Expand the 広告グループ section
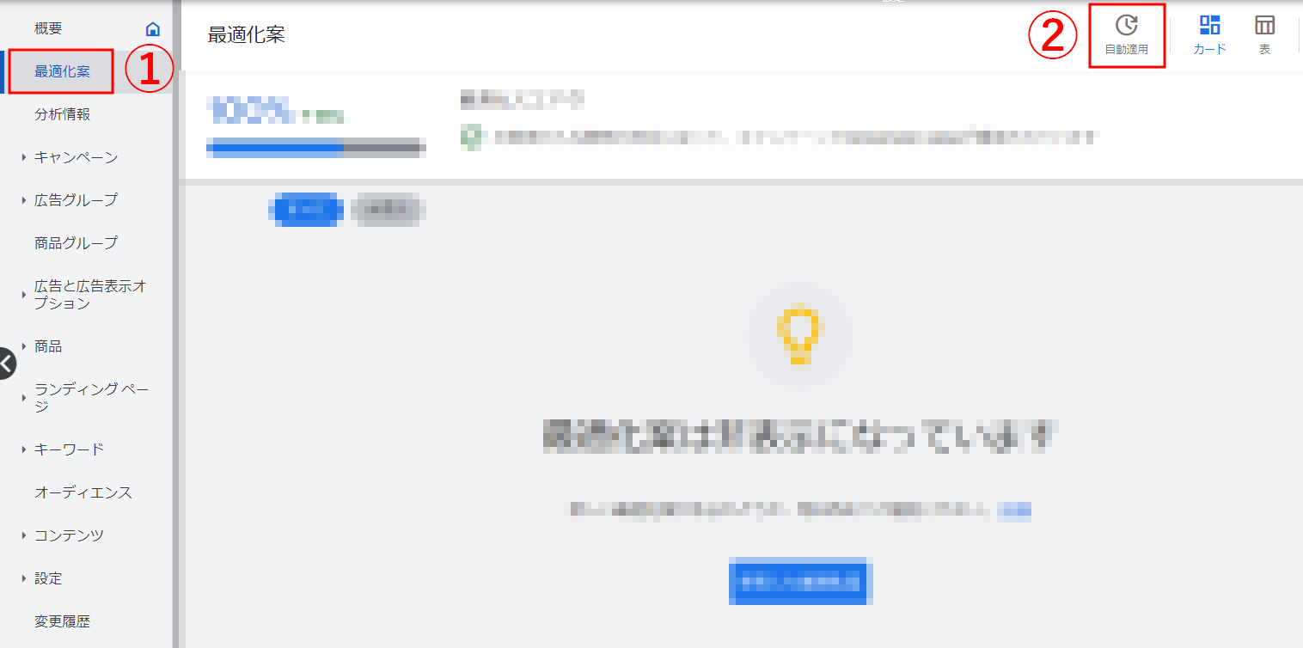The width and height of the screenshot is (1303, 648). (76, 200)
